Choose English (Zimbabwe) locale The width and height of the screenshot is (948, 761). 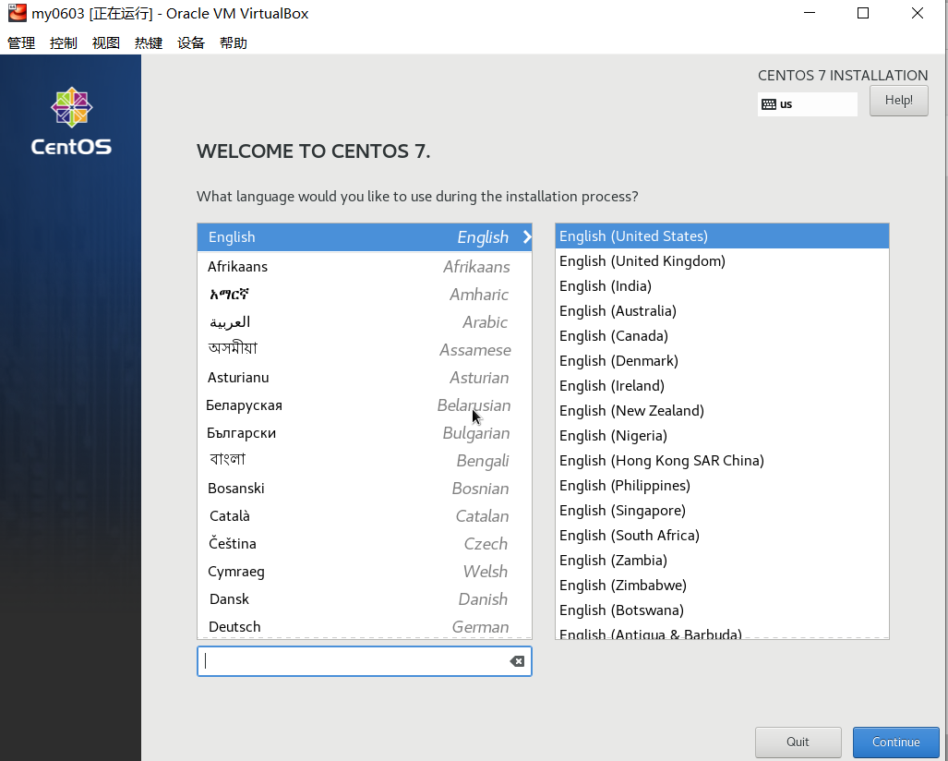pos(722,586)
